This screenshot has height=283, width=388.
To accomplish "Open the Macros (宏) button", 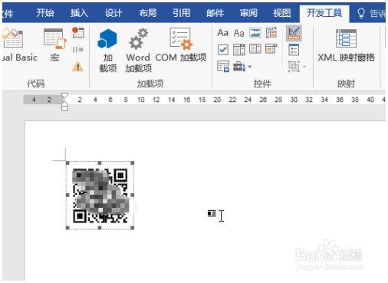I will pos(55,45).
